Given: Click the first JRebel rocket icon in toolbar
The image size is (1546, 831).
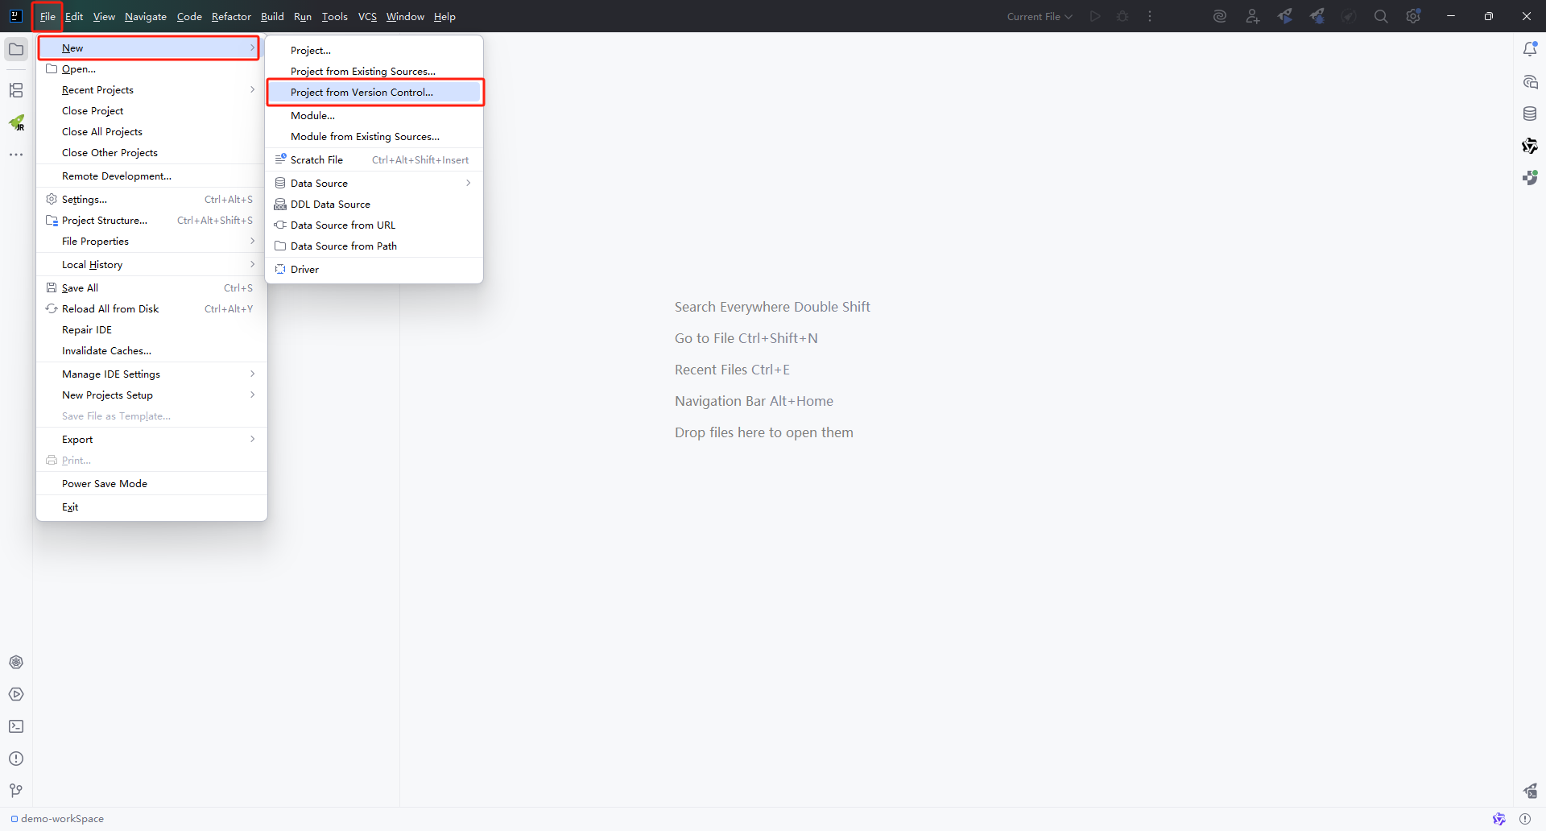Looking at the screenshot, I should pyautogui.click(x=1284, y=16).
